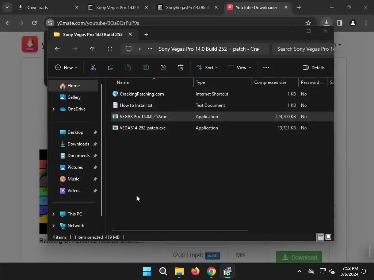Open Google Chrome from the taskbar
The width and height of the screenshot is (374, 280).
[x=211, y=271]
